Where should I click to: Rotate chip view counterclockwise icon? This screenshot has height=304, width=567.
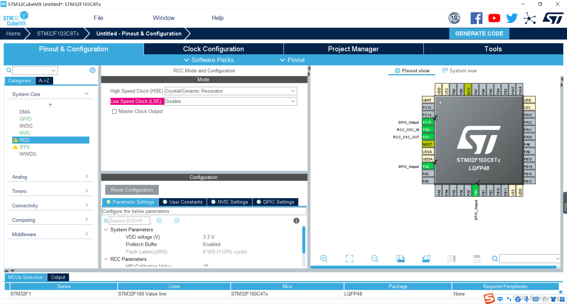426,259
